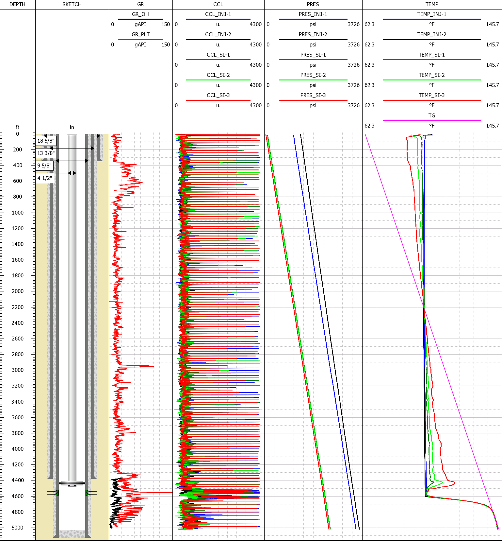Click the CCL_SI-2 curve label
This screenshot has height=541, width=502.
218,75
